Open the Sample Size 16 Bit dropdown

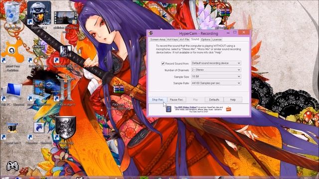[x=216, y=77]
